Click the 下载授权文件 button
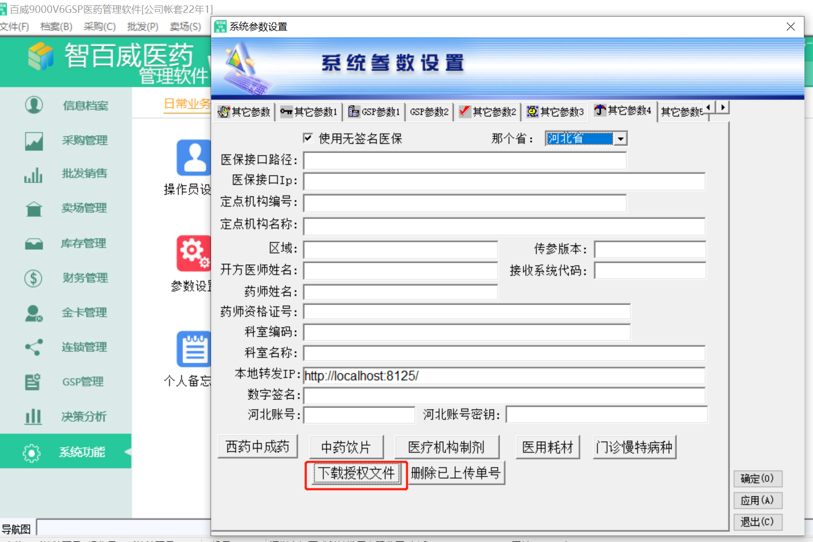This screenshot has height=542, width=813. [x=356, y=473]
